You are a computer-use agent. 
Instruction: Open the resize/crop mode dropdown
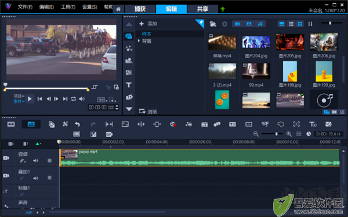coord(113,100)
